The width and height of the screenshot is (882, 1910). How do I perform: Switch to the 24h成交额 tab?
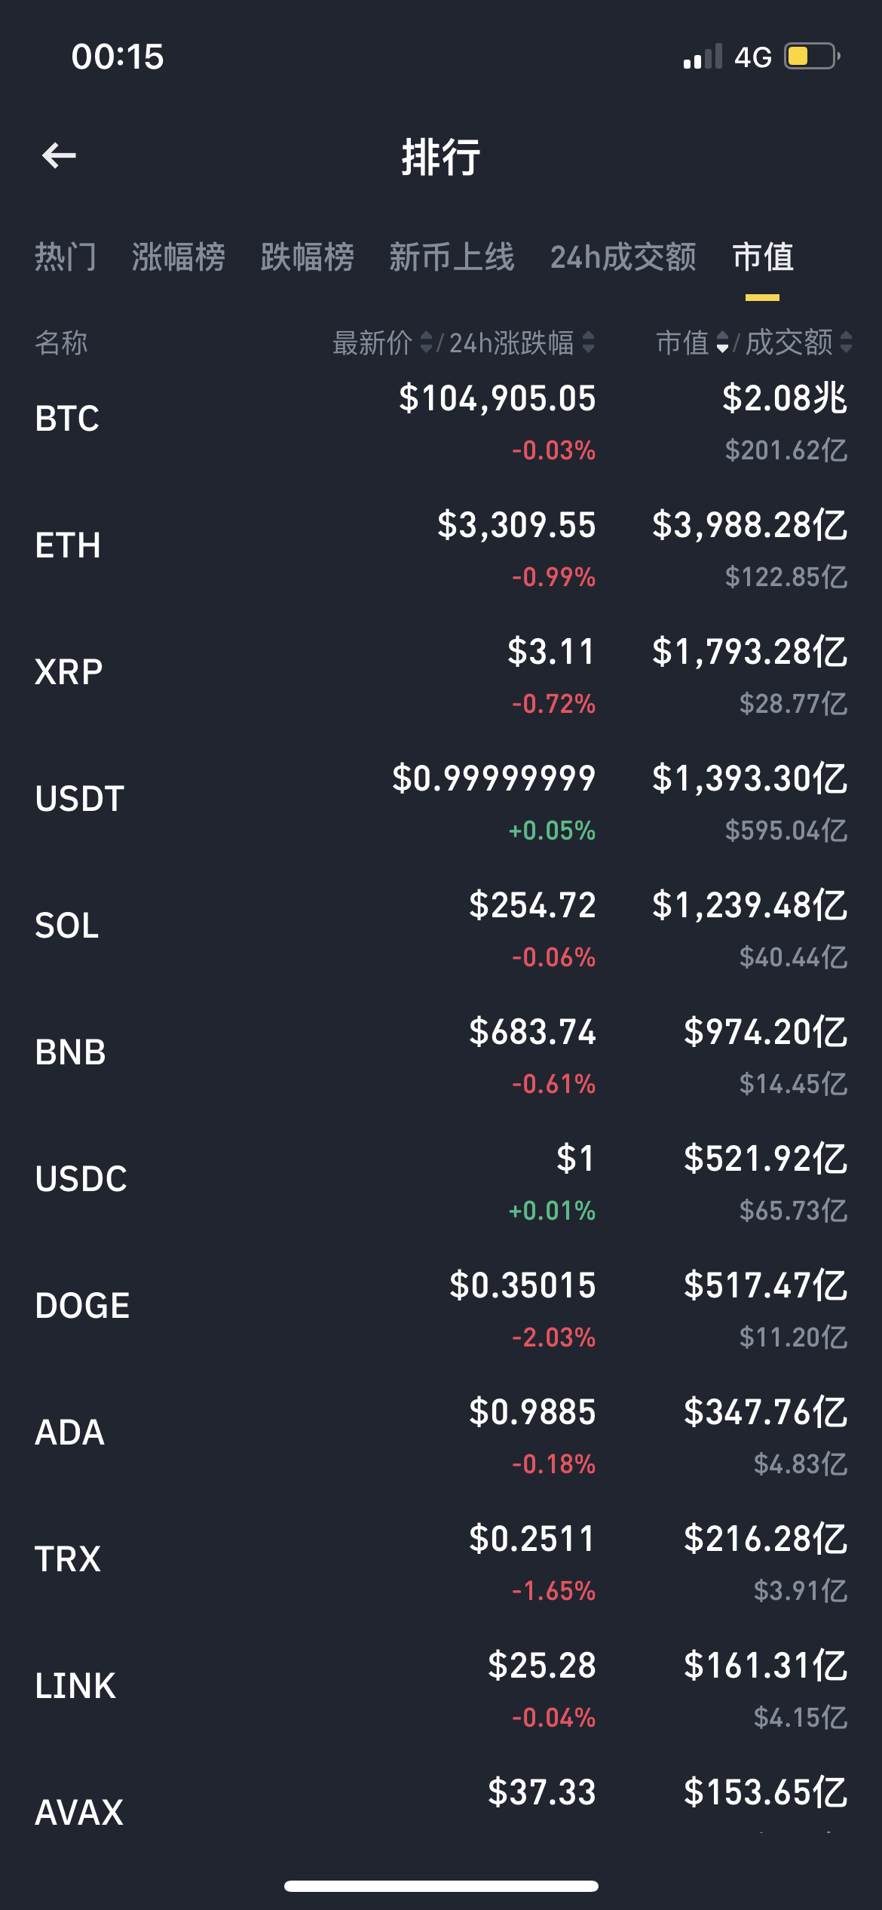pos(623,257)
